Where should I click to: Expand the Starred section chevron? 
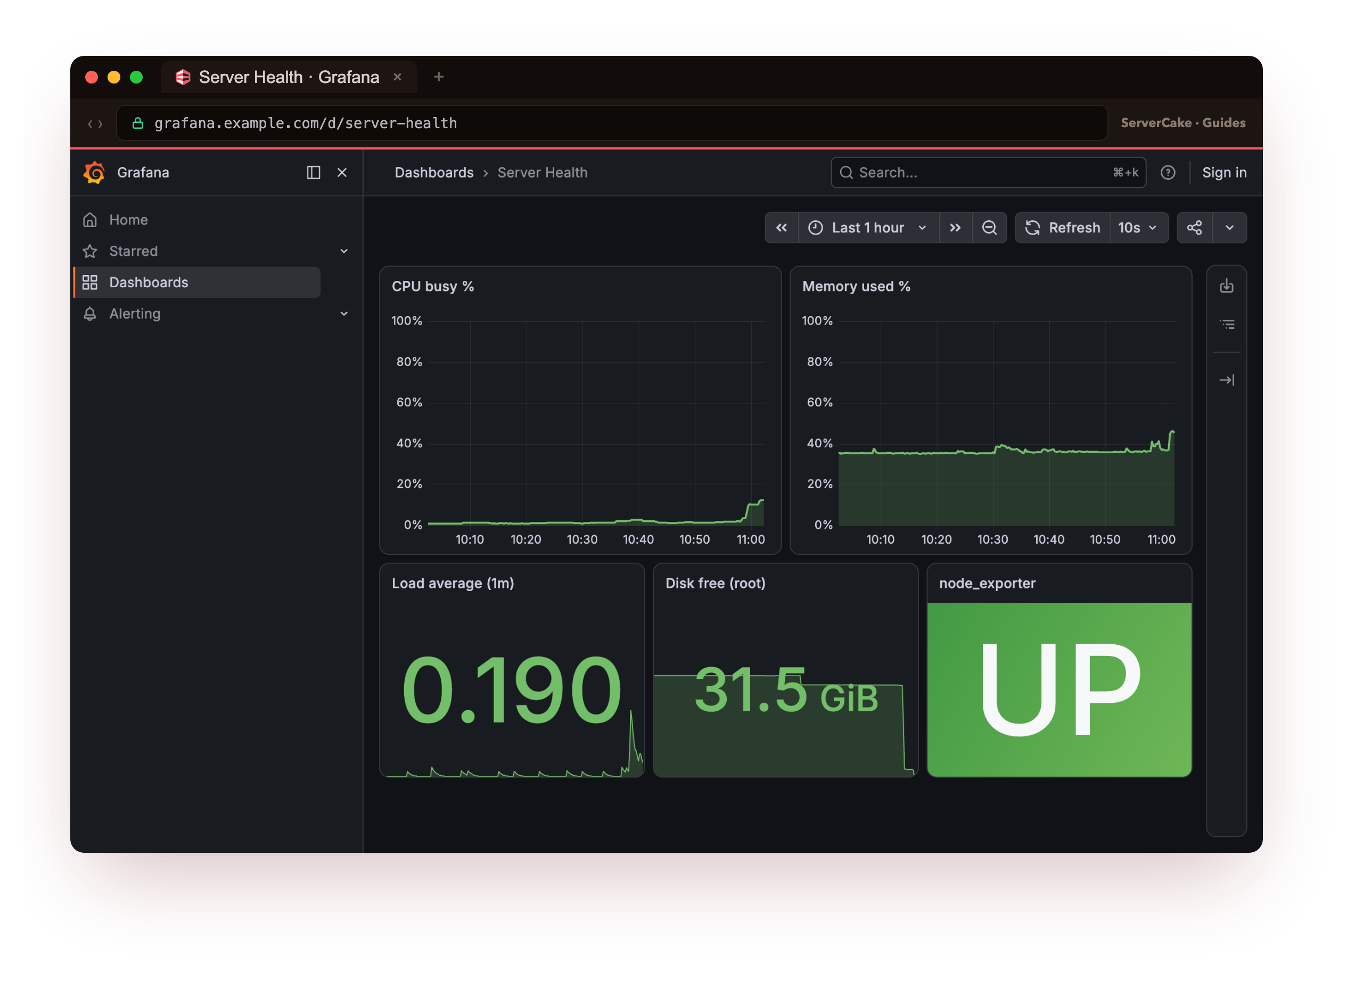coord(344,252)
